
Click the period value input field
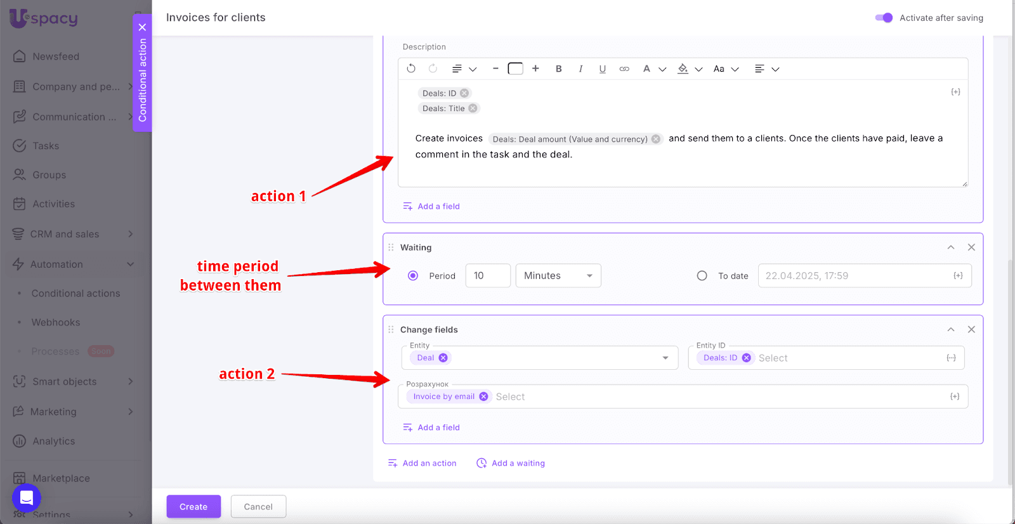tap(487, 276)
